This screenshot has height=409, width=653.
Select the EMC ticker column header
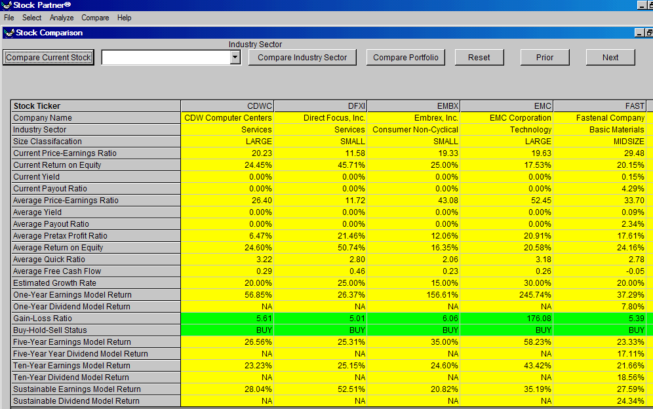pos(507,106)
